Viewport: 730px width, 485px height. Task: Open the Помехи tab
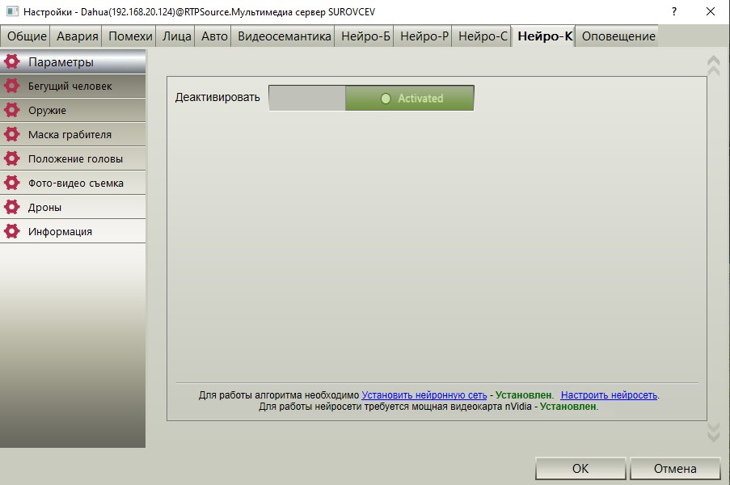pyautogui.click(x=130, y=36)
